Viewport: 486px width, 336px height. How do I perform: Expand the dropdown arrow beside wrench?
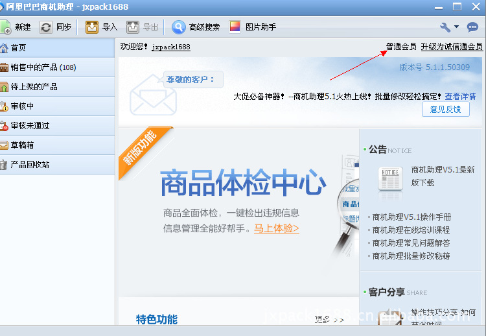[x=457, y=27]
